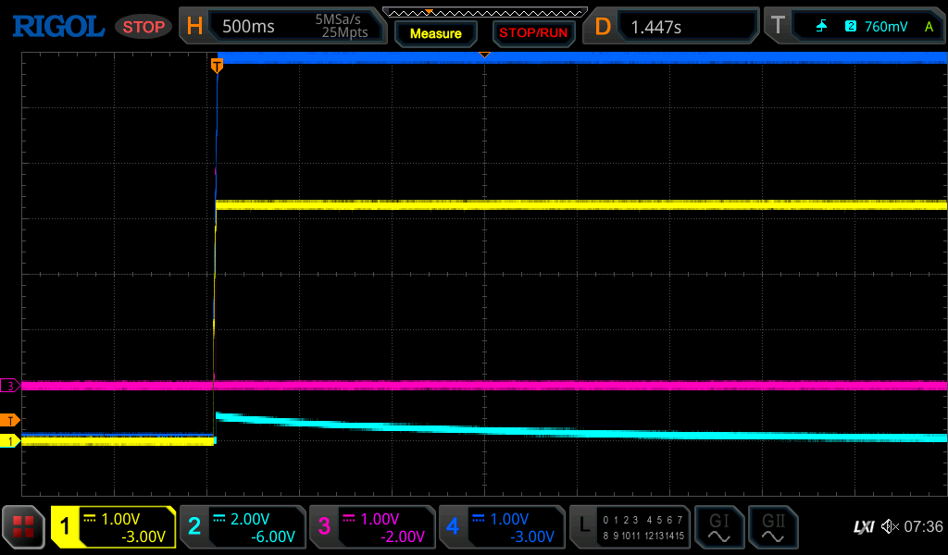Toggle the STOP/RUN button
The image size is (948, 555).
pyautogui.click(x=533, y=34)
